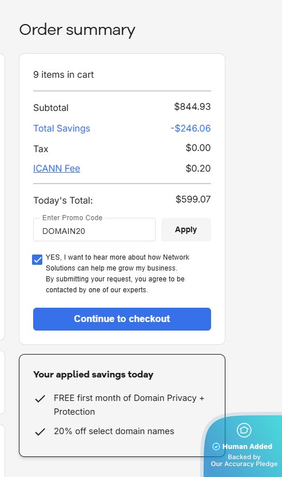Image resolution: width=282 pixels, height=477 pixels.
Task: Continue to checkout
Action: pyautogui.click(x=122, y=319)
